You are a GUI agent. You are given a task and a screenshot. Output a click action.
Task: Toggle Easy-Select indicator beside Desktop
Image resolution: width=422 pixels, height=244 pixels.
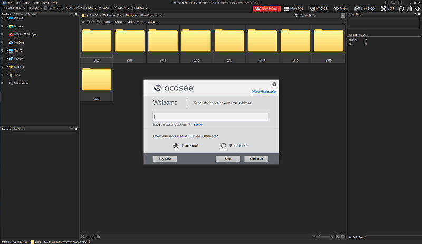(x=3, y=18)
